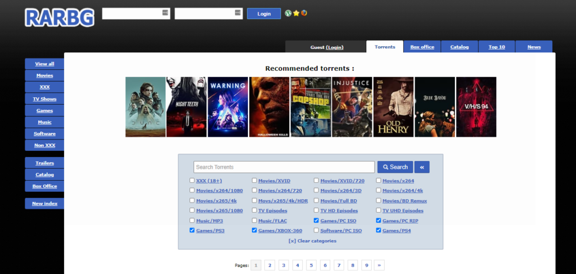Open Movies in sidebar
The width and height of the screenshot is (576, 274).
coord(44,75)
